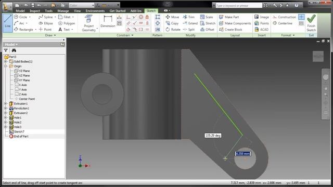Click Project Geometry
Viewport: 333px width, 187px height.
(88, 23)
